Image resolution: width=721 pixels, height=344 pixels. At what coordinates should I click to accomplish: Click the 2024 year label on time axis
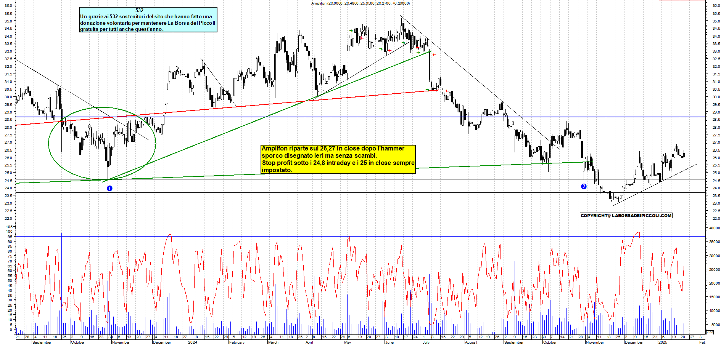193,342
